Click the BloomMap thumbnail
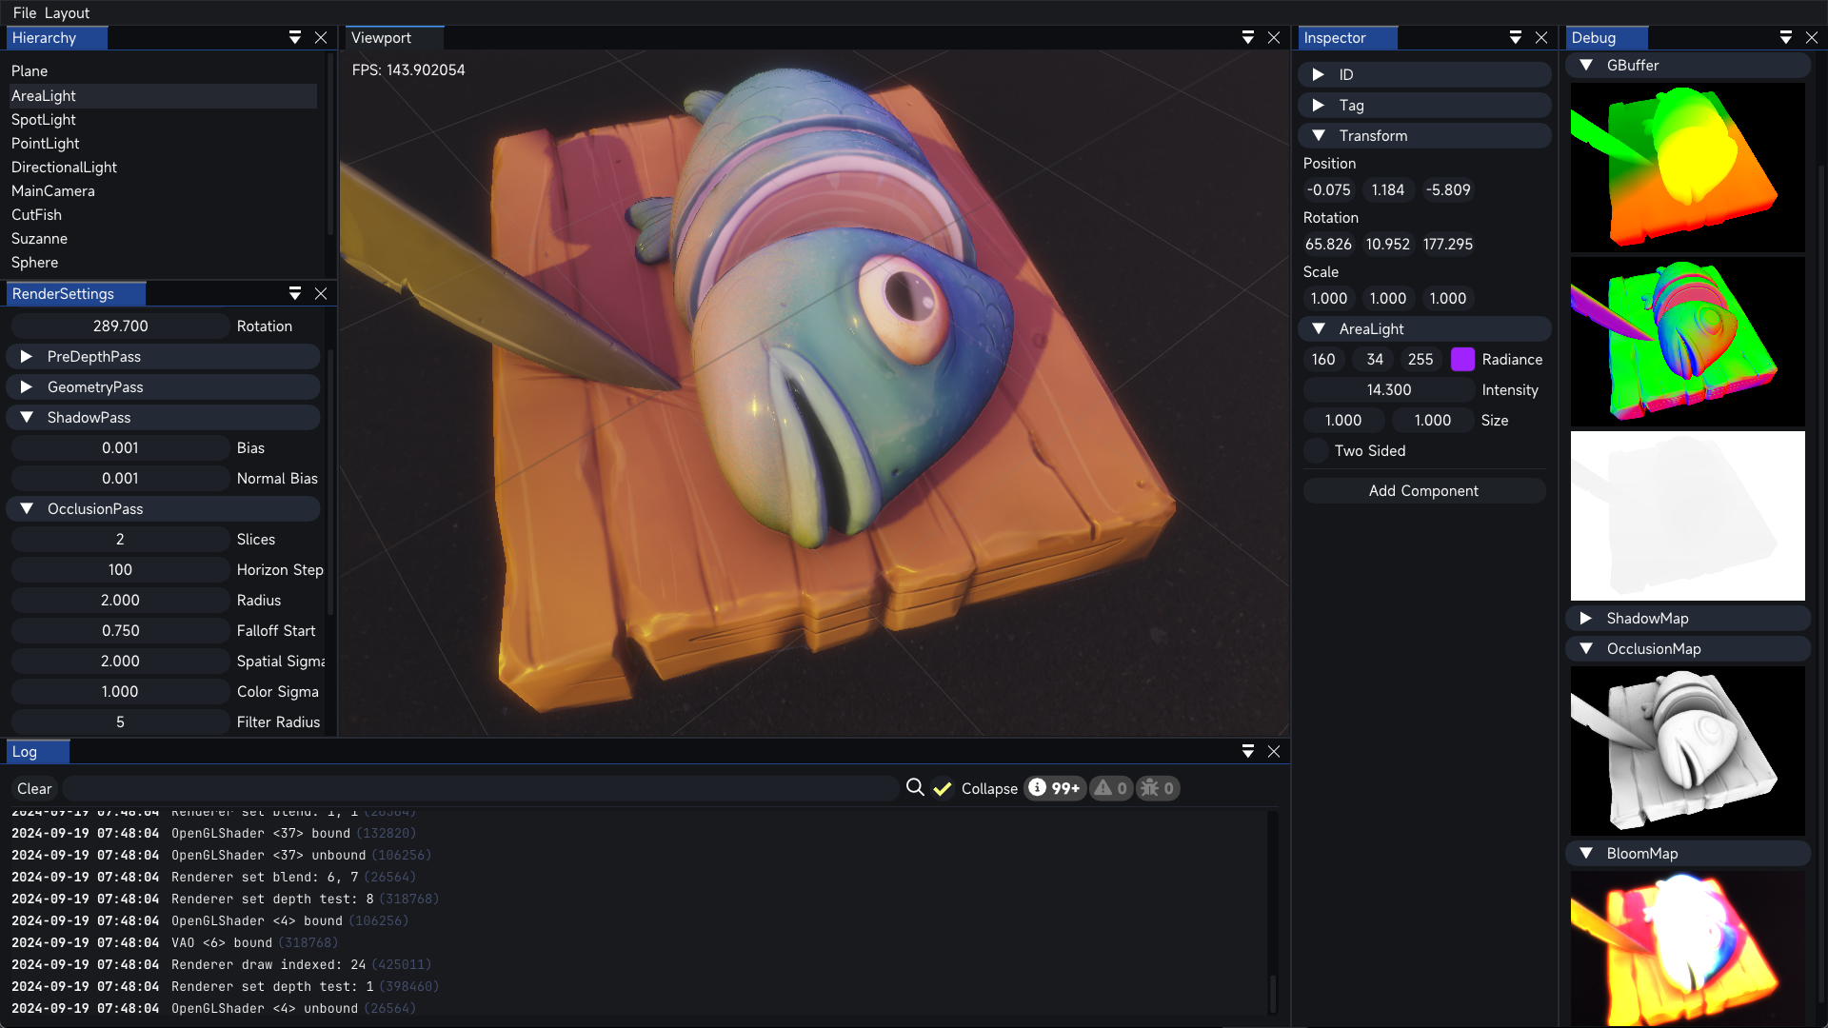1828x1028 pixels. coord(1688,949)
